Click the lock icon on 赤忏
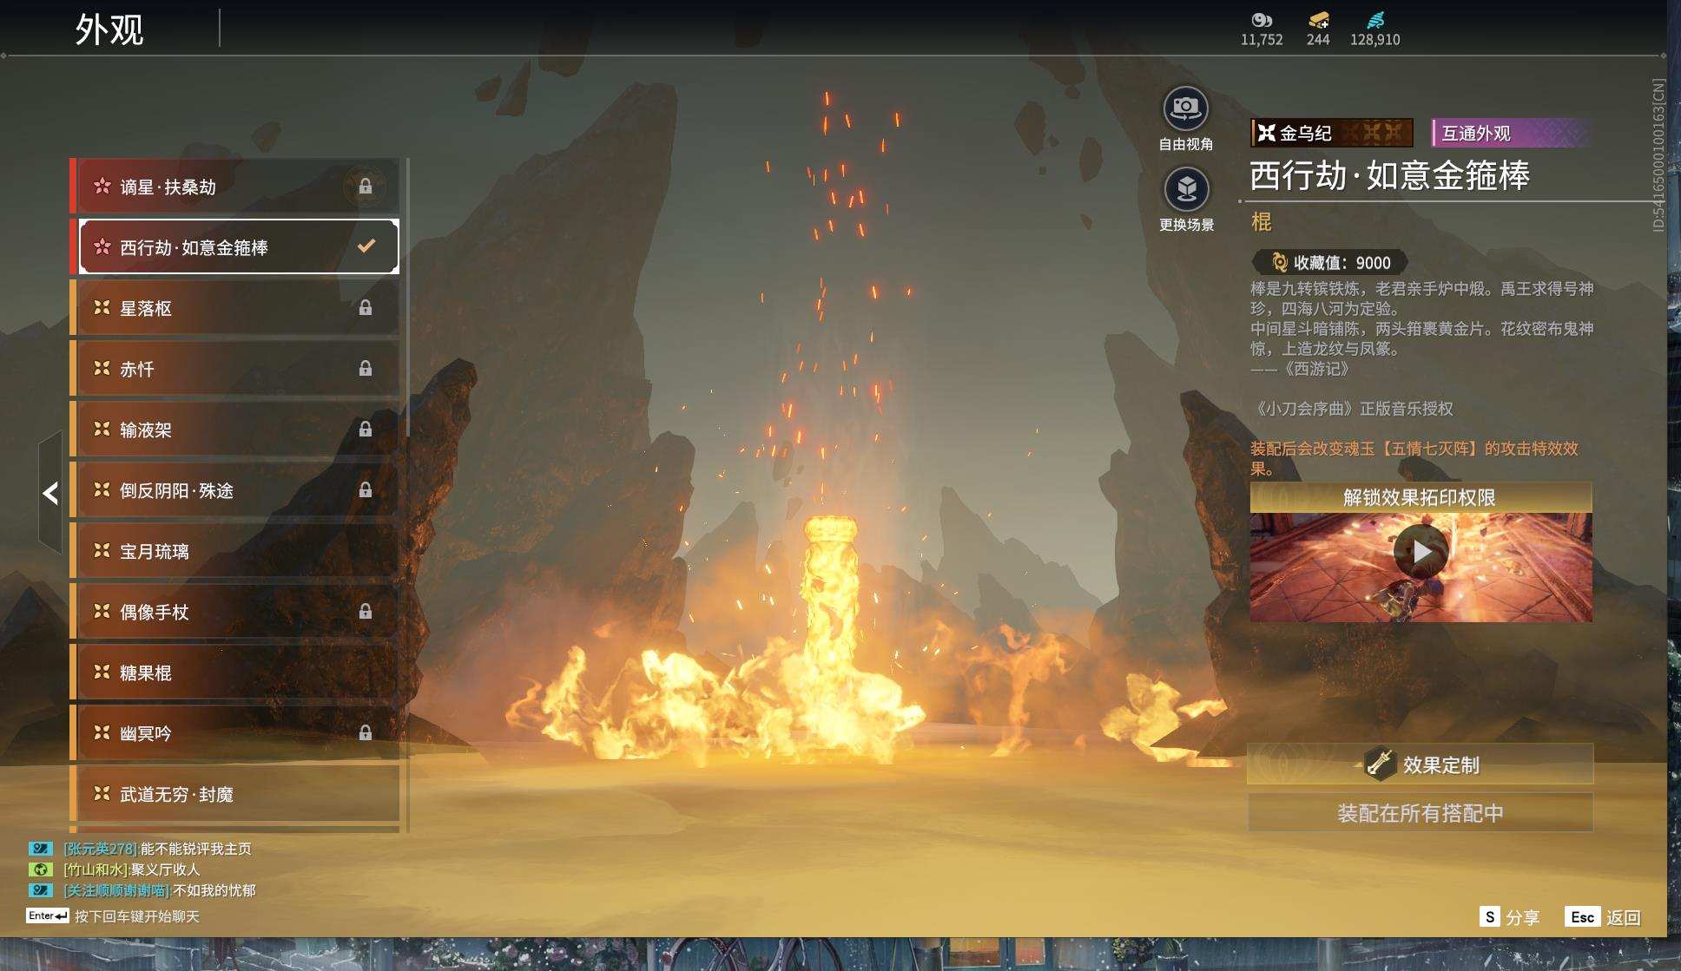Image resolution: width=1681 pixels, height=971 pixels. 366,369
